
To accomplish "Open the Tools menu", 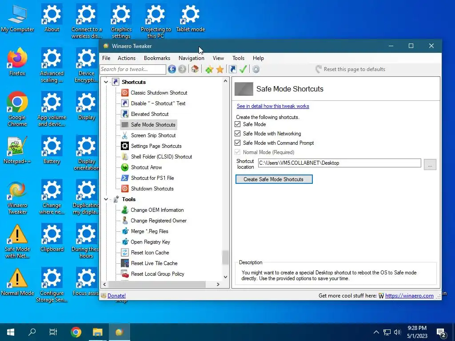I will [238, 58].
